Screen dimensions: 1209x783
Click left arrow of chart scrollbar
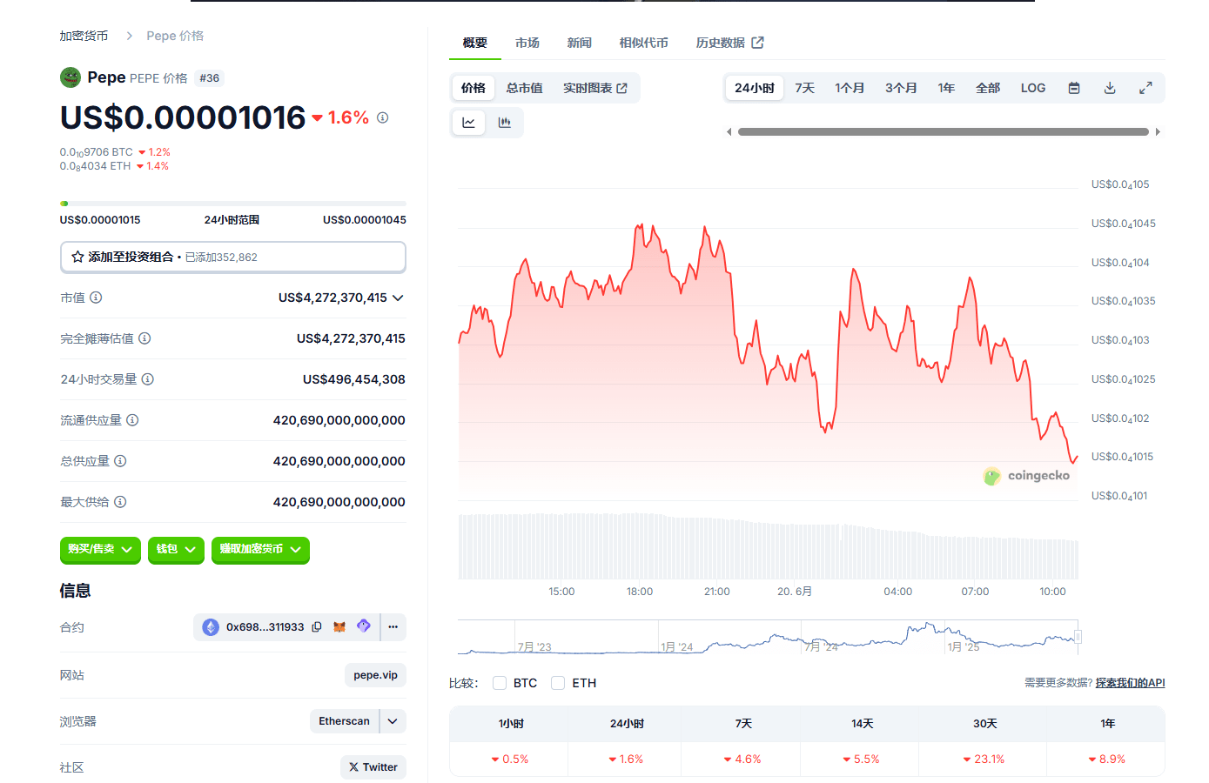(x=729, y=132)
